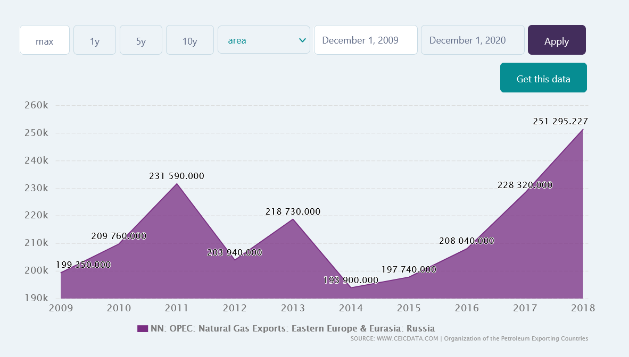
Task: Select the 260k y-axis label
Action: 36,105
